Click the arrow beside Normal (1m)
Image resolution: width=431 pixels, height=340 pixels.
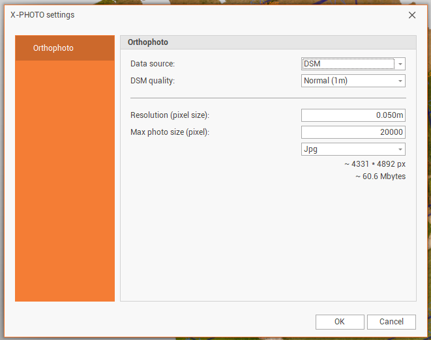tap(400, 81)
